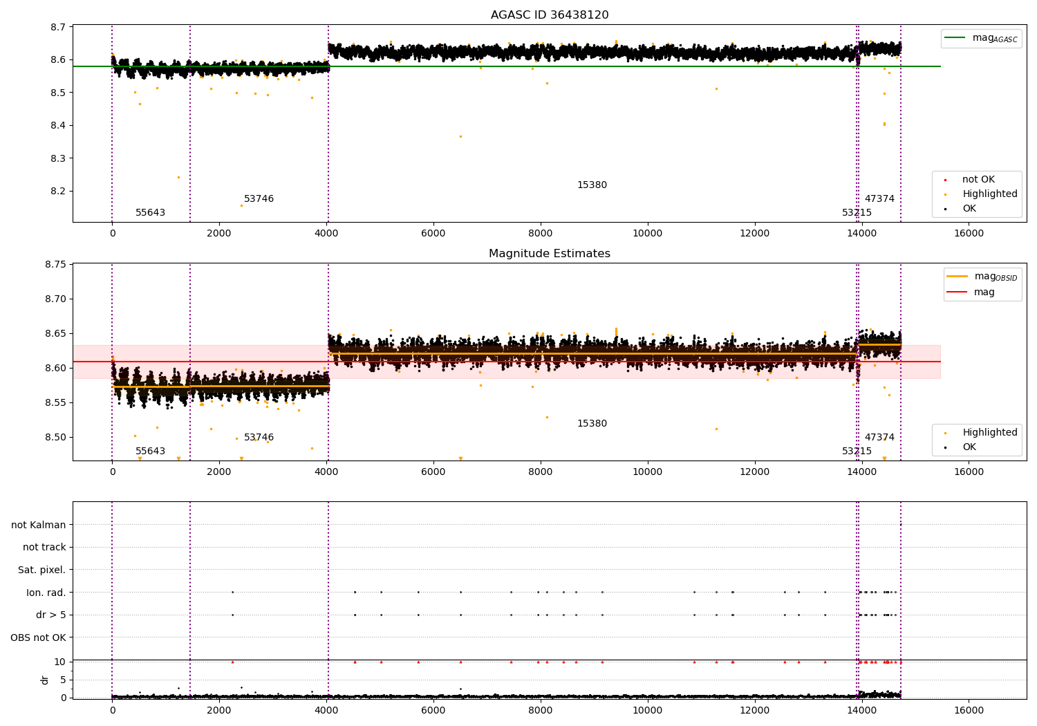The width and height of the screenshot is (1037, 726).
Task: Select label 15380 in the Magnitude Estimates plot
Action: tap(592, 424)
